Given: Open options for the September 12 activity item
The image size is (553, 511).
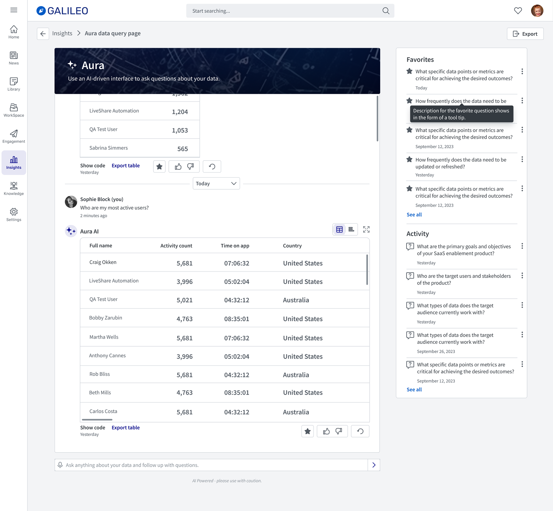Looking at the screenshot, I should tap(522, 364).
